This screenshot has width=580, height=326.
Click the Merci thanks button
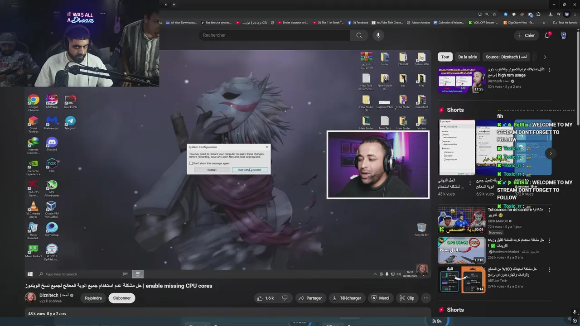380,298
